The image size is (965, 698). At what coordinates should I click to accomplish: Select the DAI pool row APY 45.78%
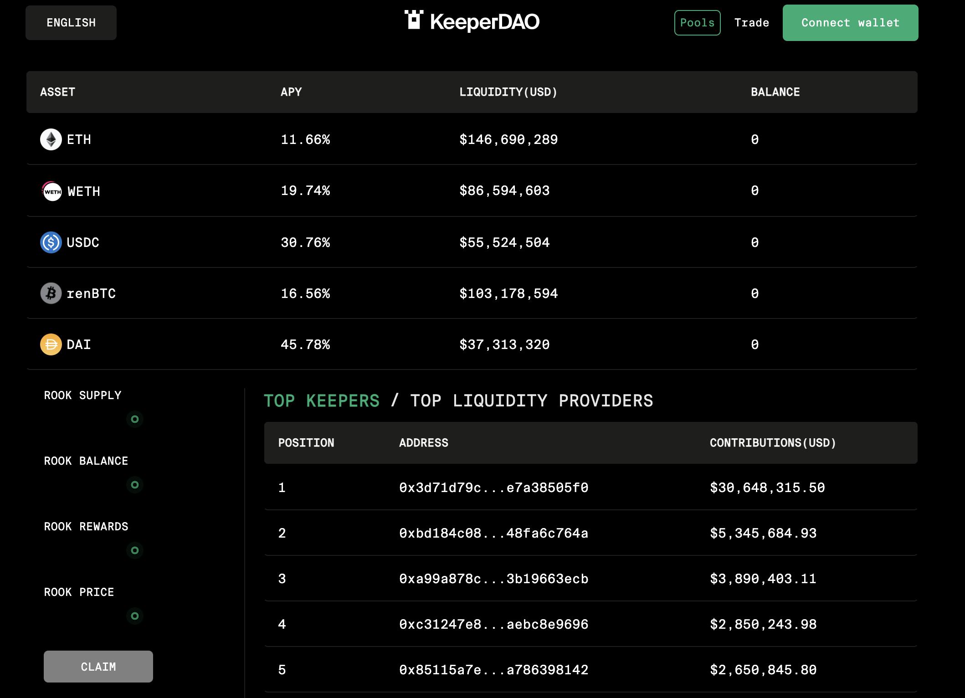tap(305, 344)
